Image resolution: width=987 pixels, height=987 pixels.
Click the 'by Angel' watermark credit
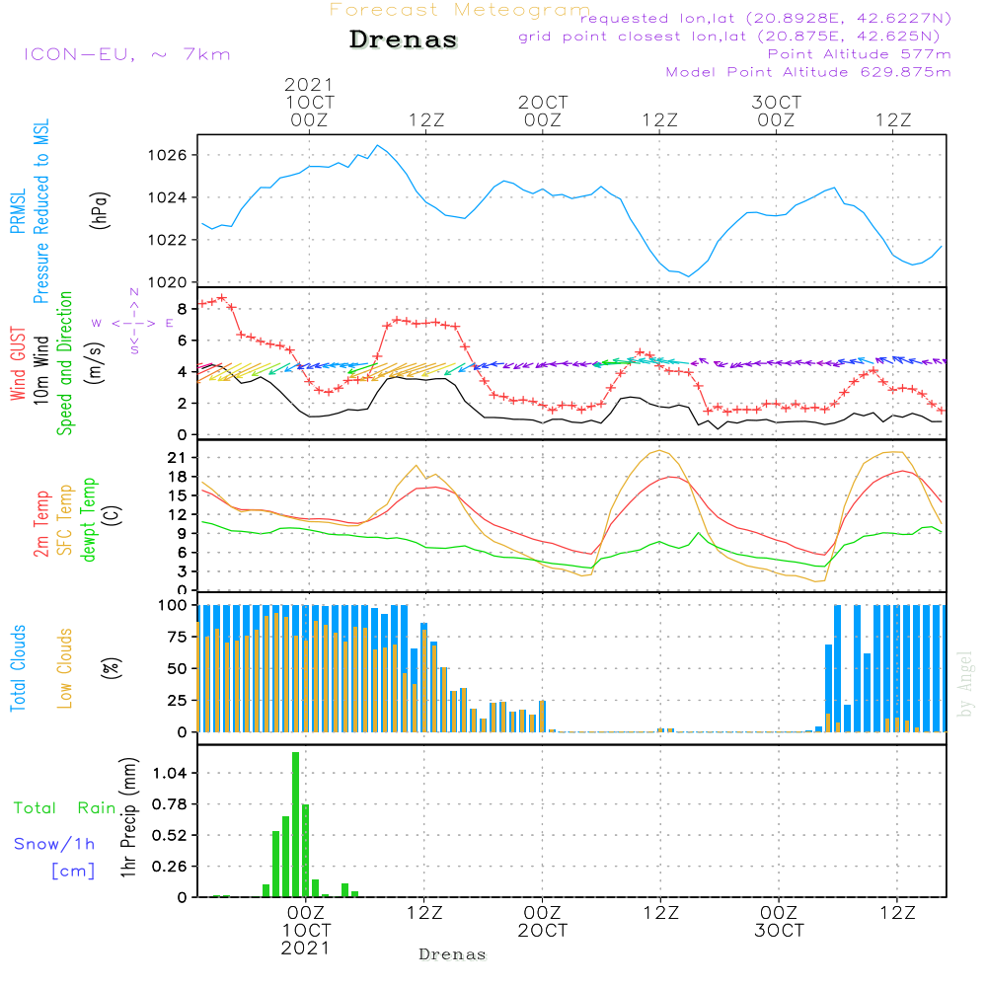pyautogui.click(x=965, y=684)
